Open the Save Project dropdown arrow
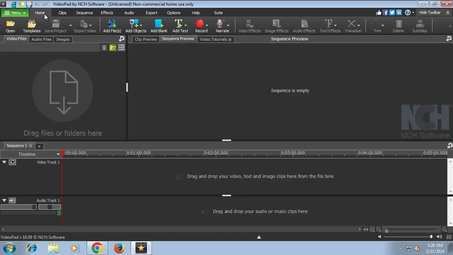This screenshot has width=453, height=255. [70, 25]
